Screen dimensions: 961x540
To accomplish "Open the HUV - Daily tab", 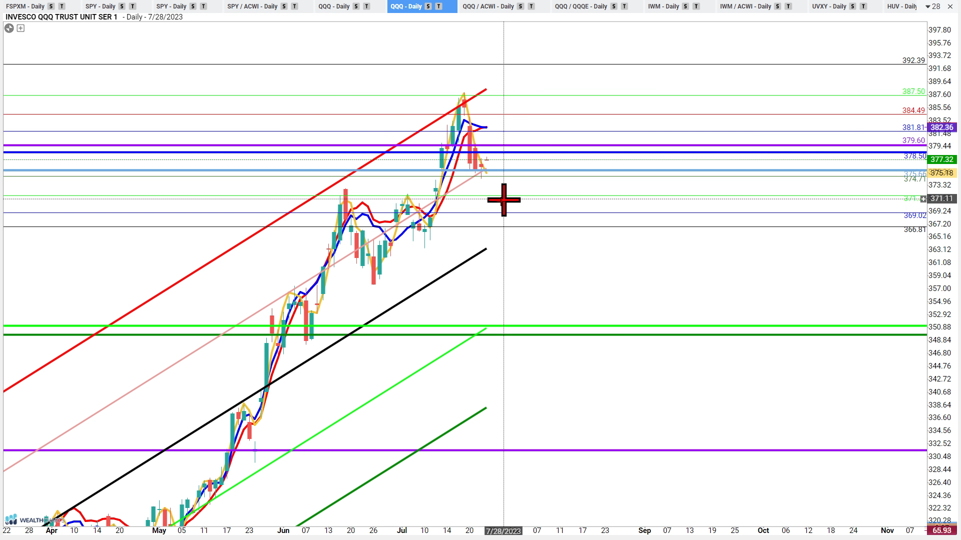I will point(902,6).
